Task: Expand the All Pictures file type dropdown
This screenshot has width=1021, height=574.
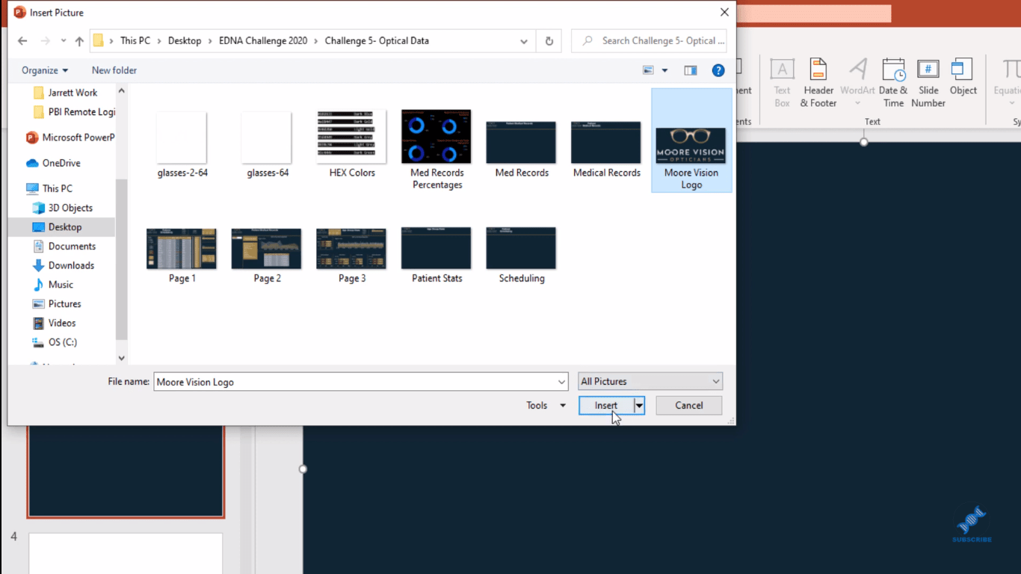Action: pos(715,382)
